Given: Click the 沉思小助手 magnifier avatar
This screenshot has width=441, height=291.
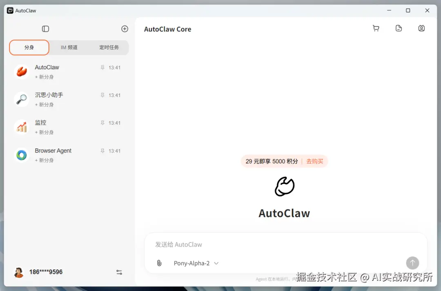Looking at the screenshot, I should click(22, 99).
